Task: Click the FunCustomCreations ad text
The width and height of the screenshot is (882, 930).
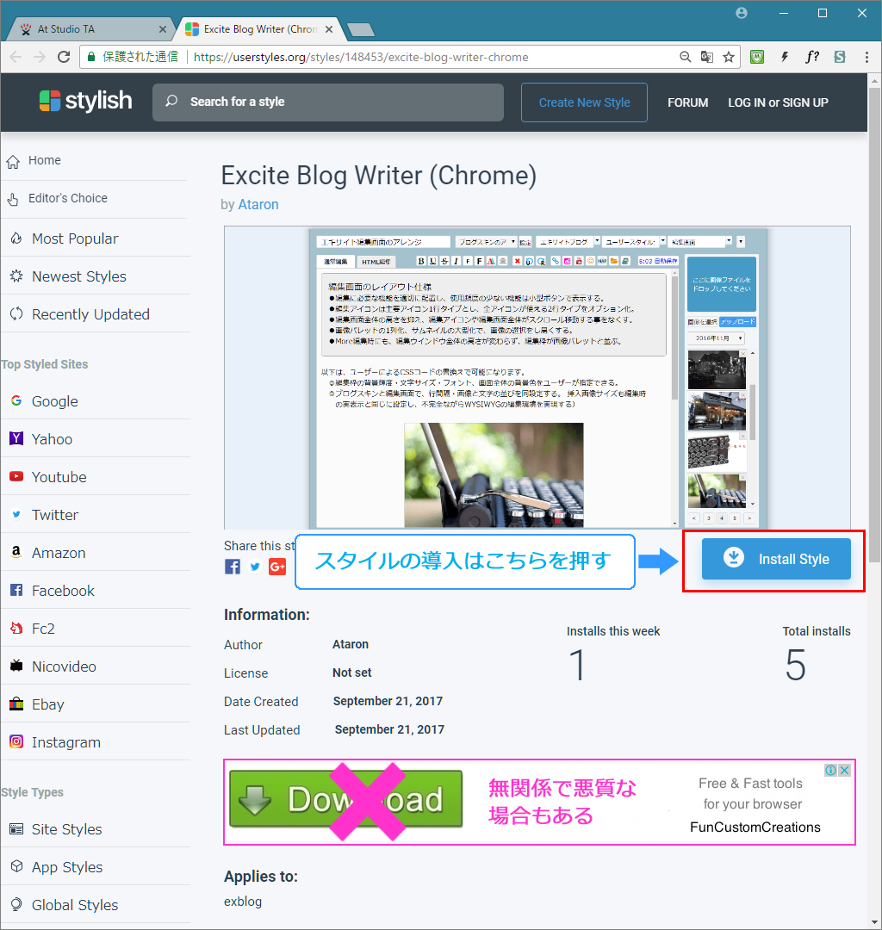Action: tap(755, 827)
